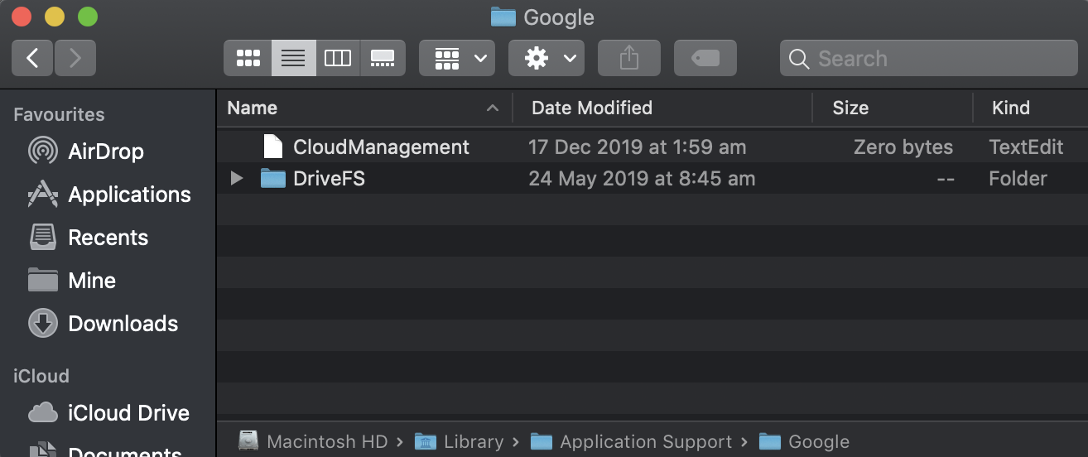The height and width of the screenshot is (457, 1088).
Task: Switch to icon view
Action: [248, 58]
